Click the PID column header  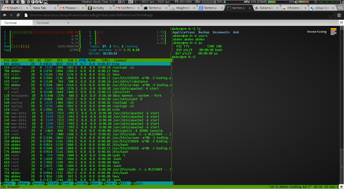pyautogui.click(x=6, y=60)
